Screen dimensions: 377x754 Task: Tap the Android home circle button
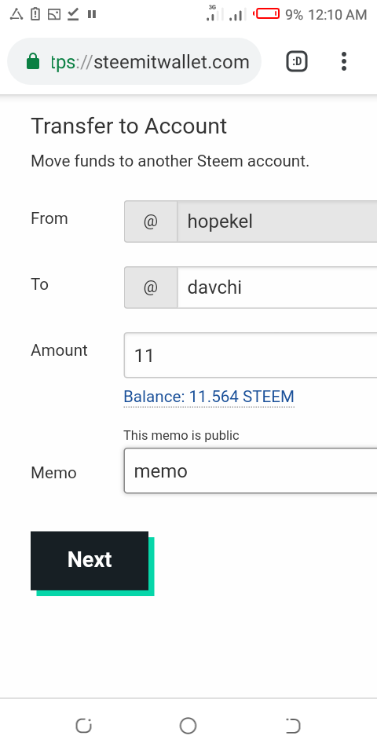(188, 726)
